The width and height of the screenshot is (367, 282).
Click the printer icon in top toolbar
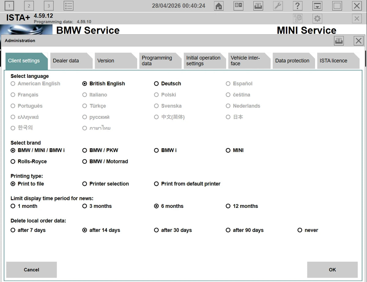coord(258,6)
